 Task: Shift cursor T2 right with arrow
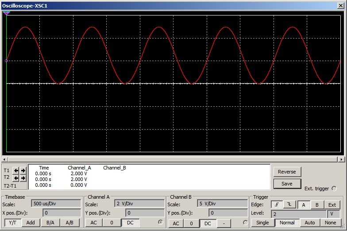[x=23, y=178]
